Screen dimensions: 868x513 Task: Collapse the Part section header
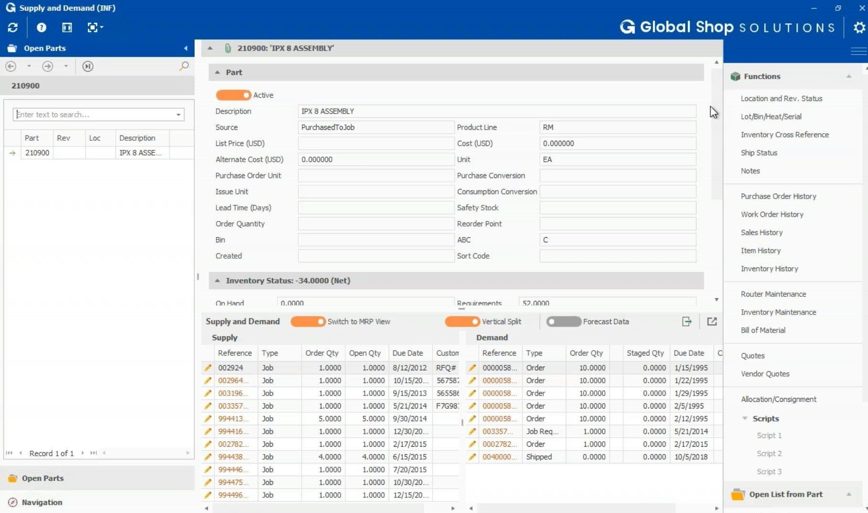click(219, 72)
